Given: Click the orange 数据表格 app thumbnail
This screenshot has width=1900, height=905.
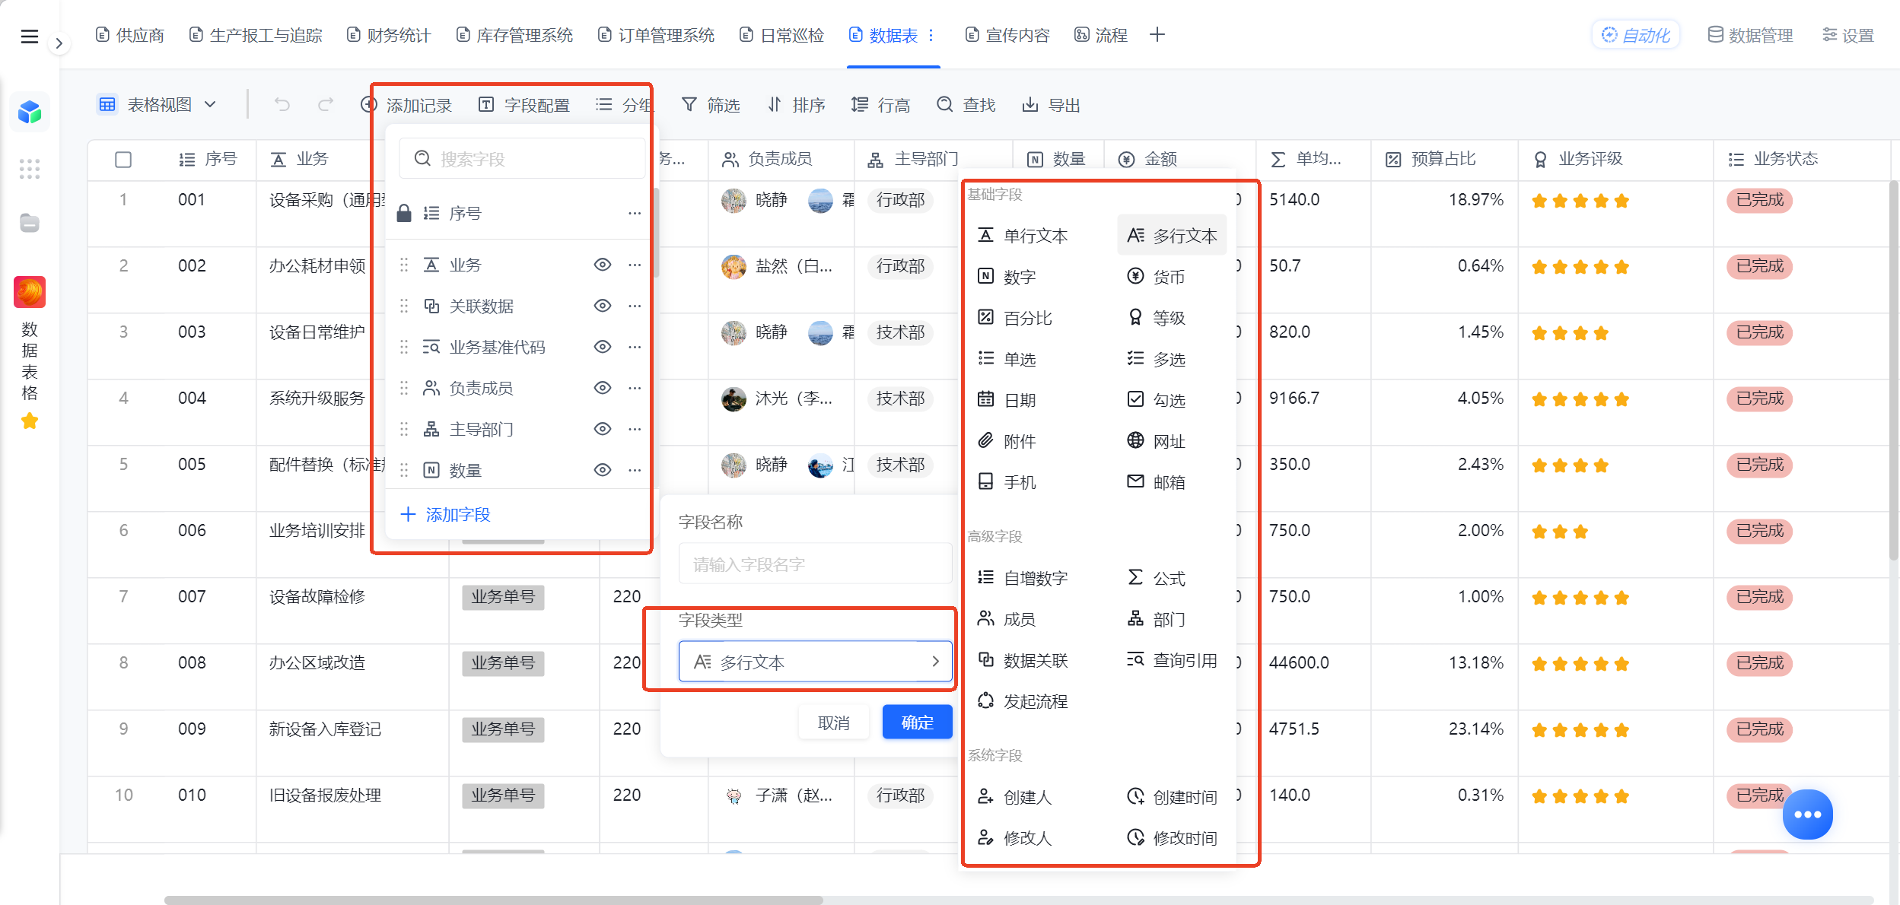Looking at the screenshot, I should (x=30, y=292).
